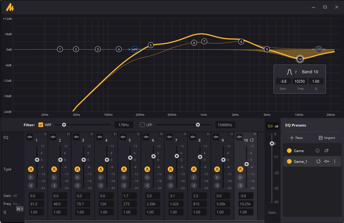Enable the LPF filter checkbox
Viewport: 344px width, 223px height.
point(142,125)
